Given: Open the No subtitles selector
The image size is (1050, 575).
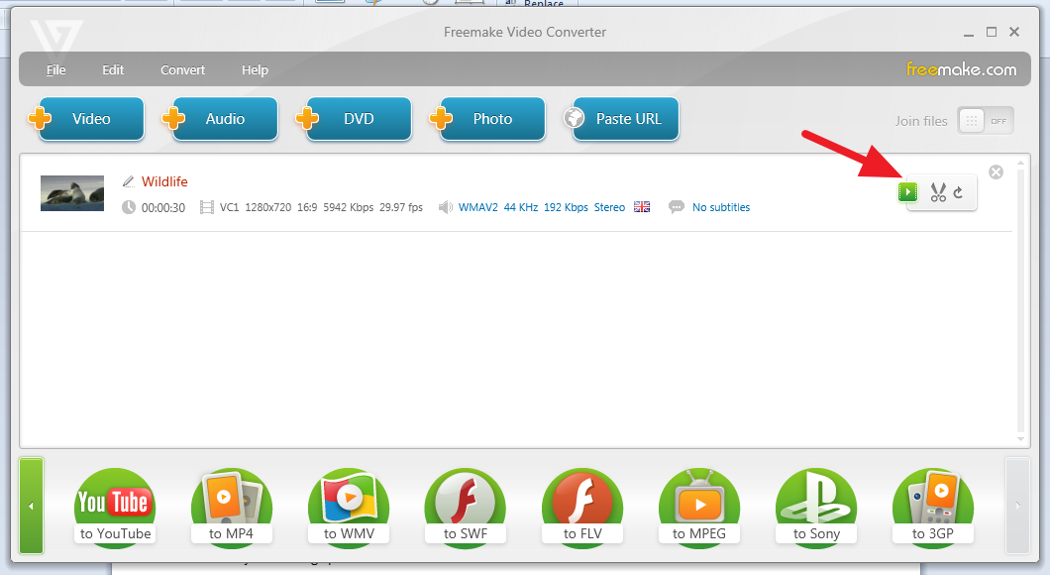Looking at the screenshot, I should (x=720, y=207).
